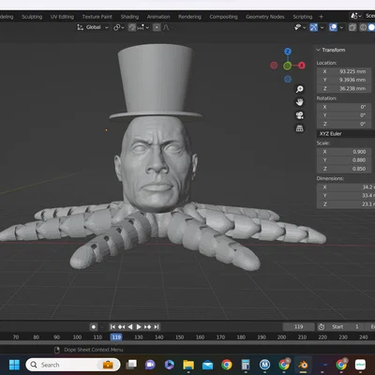Viewport: 375px width, 375px height.
Task: Open the Blender app in taskbar
Action: click(303, 365)
